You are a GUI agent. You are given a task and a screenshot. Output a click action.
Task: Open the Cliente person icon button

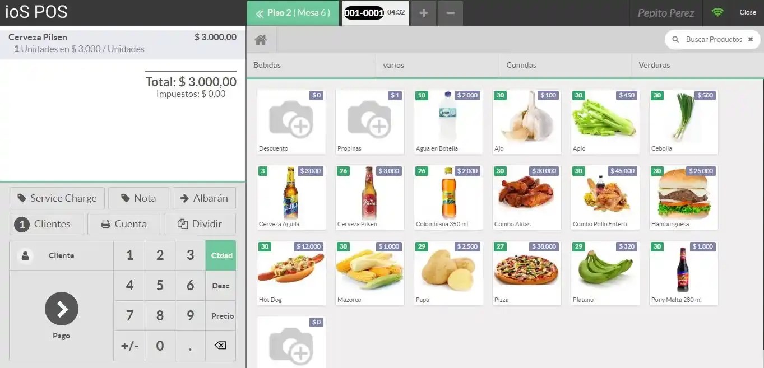pyautogui.click(x=25, y=255)
